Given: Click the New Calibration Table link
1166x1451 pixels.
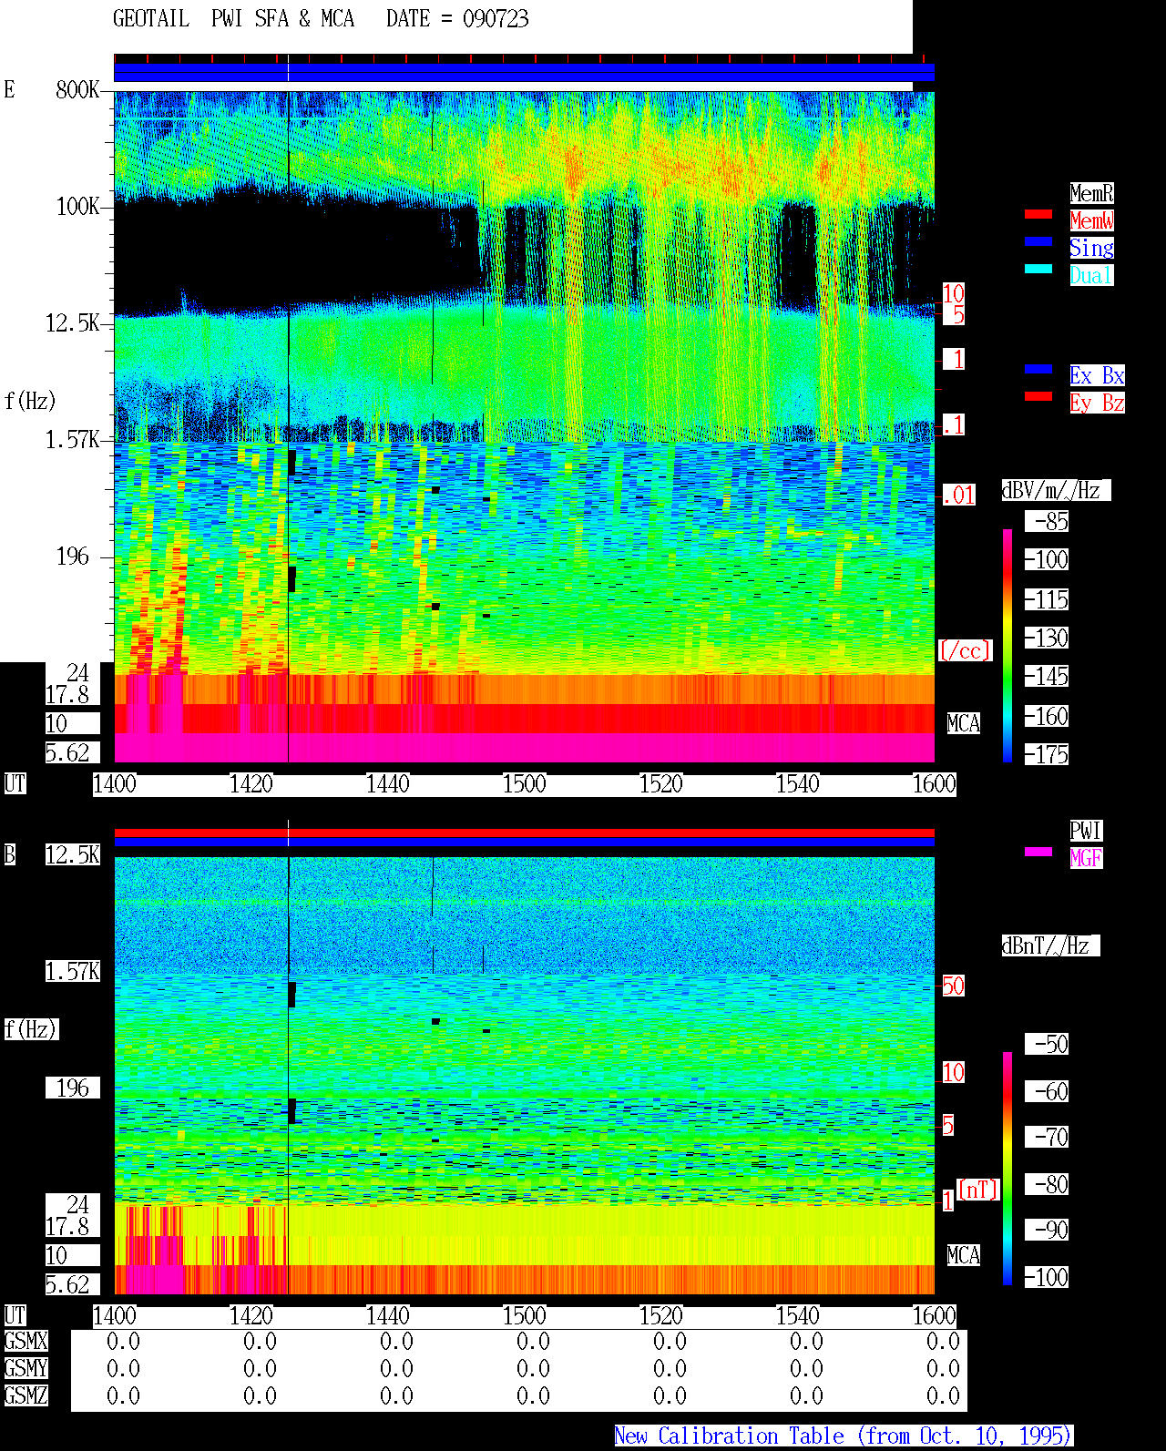Looking at the screenshot, I should [844, 1436].
